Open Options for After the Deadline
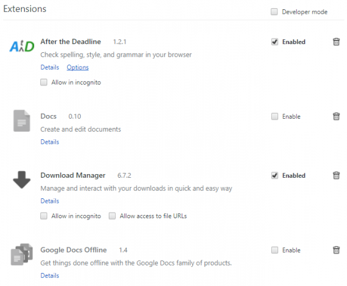The width and height of the screenshot is (347, 286). (x=78, y=67)
